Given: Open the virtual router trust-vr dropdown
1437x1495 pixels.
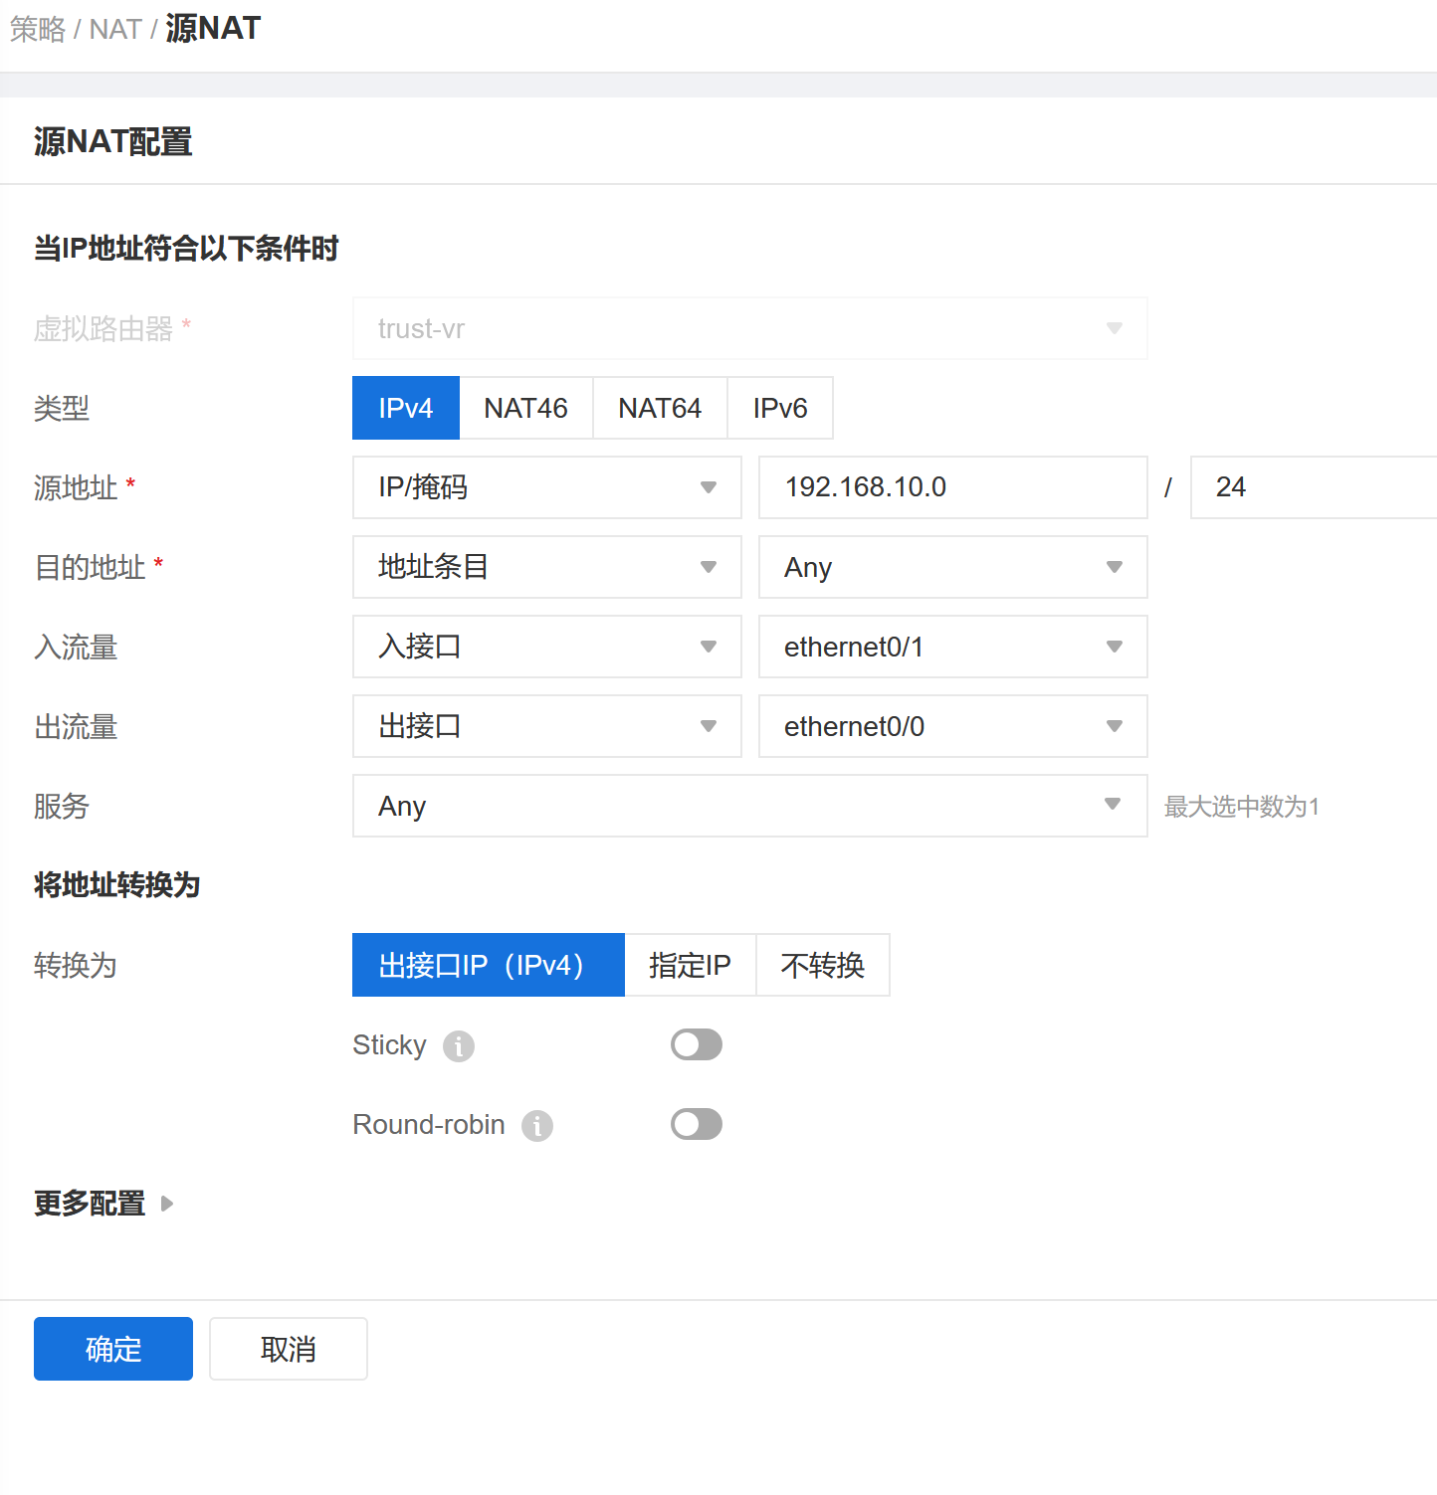Looking at the screenshot, I should pos(750,328).
